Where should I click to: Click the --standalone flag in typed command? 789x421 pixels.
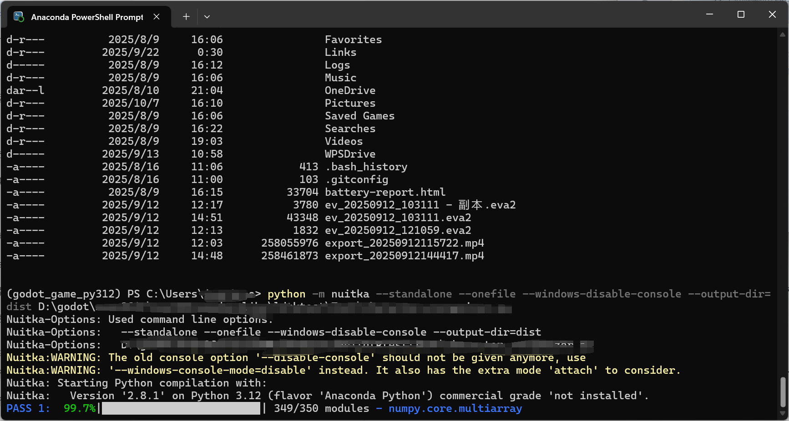414,294
